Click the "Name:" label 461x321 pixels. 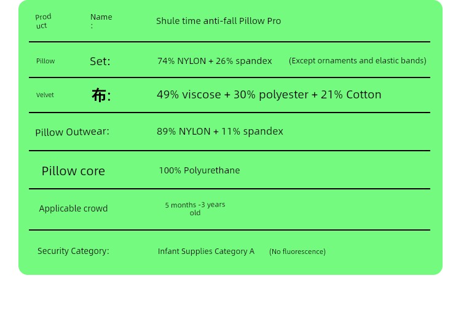pyautogui.click(x=101, y=17)
